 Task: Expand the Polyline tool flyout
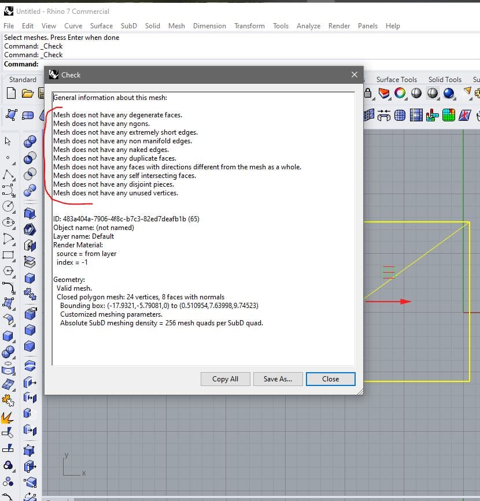coord(15,180)
